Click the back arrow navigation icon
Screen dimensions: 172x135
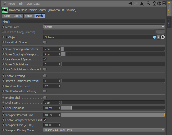[130, 3]
